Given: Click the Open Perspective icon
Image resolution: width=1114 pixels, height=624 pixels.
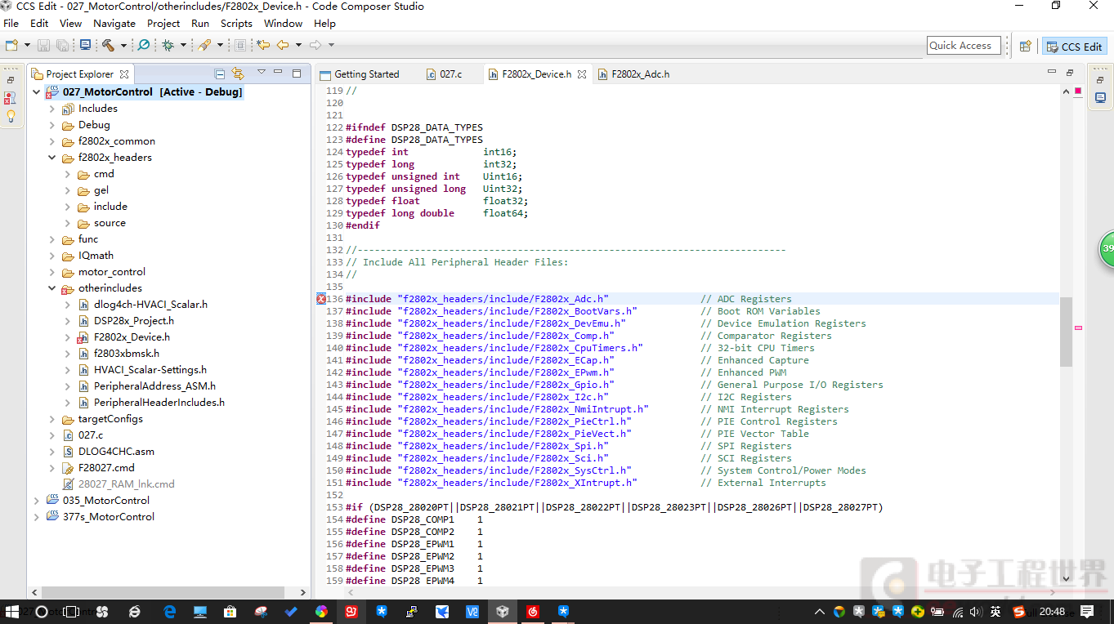Looking at the screenshot, I should tap(1025, 47).
